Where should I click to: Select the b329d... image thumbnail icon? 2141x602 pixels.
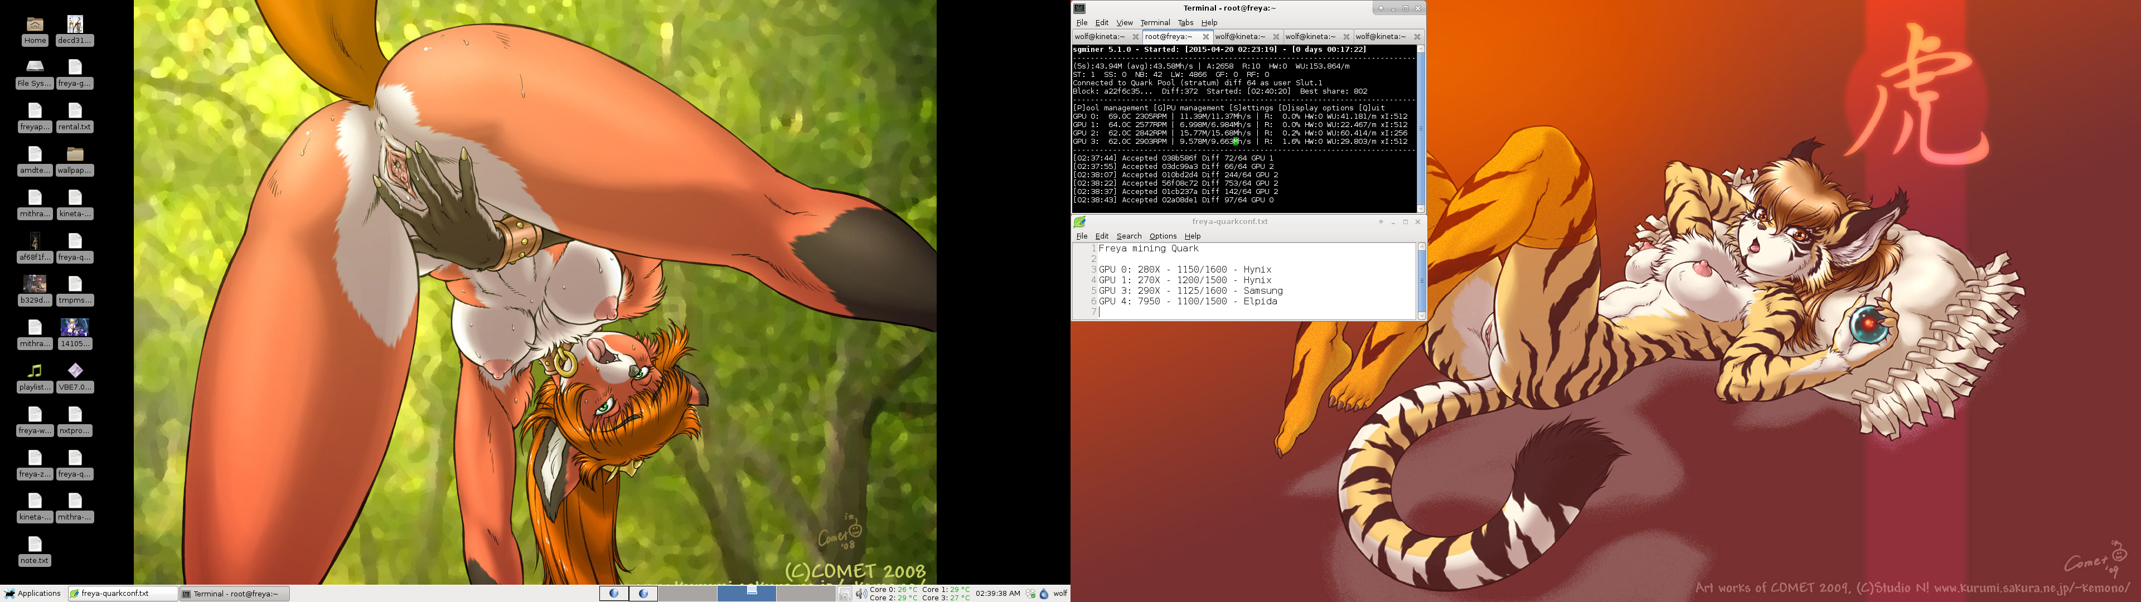pos(35,291)
